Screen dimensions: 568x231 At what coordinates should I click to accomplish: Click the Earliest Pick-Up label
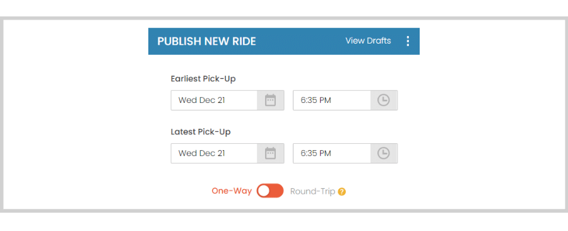pos(203,78)
